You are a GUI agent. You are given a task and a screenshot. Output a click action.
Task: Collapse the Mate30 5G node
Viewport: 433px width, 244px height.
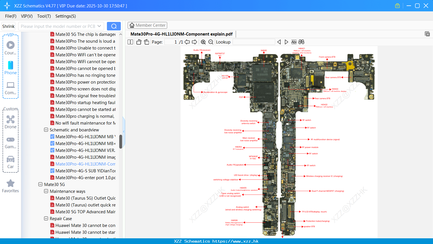(x=40, y=184)
